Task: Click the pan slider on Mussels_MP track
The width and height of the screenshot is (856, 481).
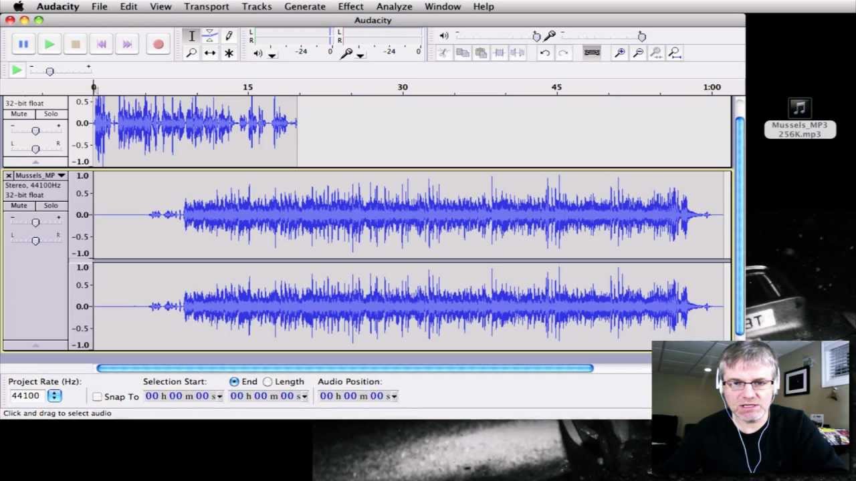Action: click(35, 240)
